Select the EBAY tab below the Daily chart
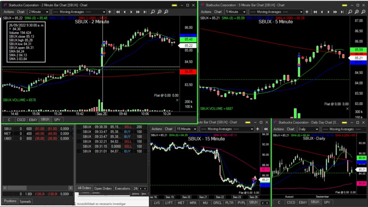 point(303,202)
